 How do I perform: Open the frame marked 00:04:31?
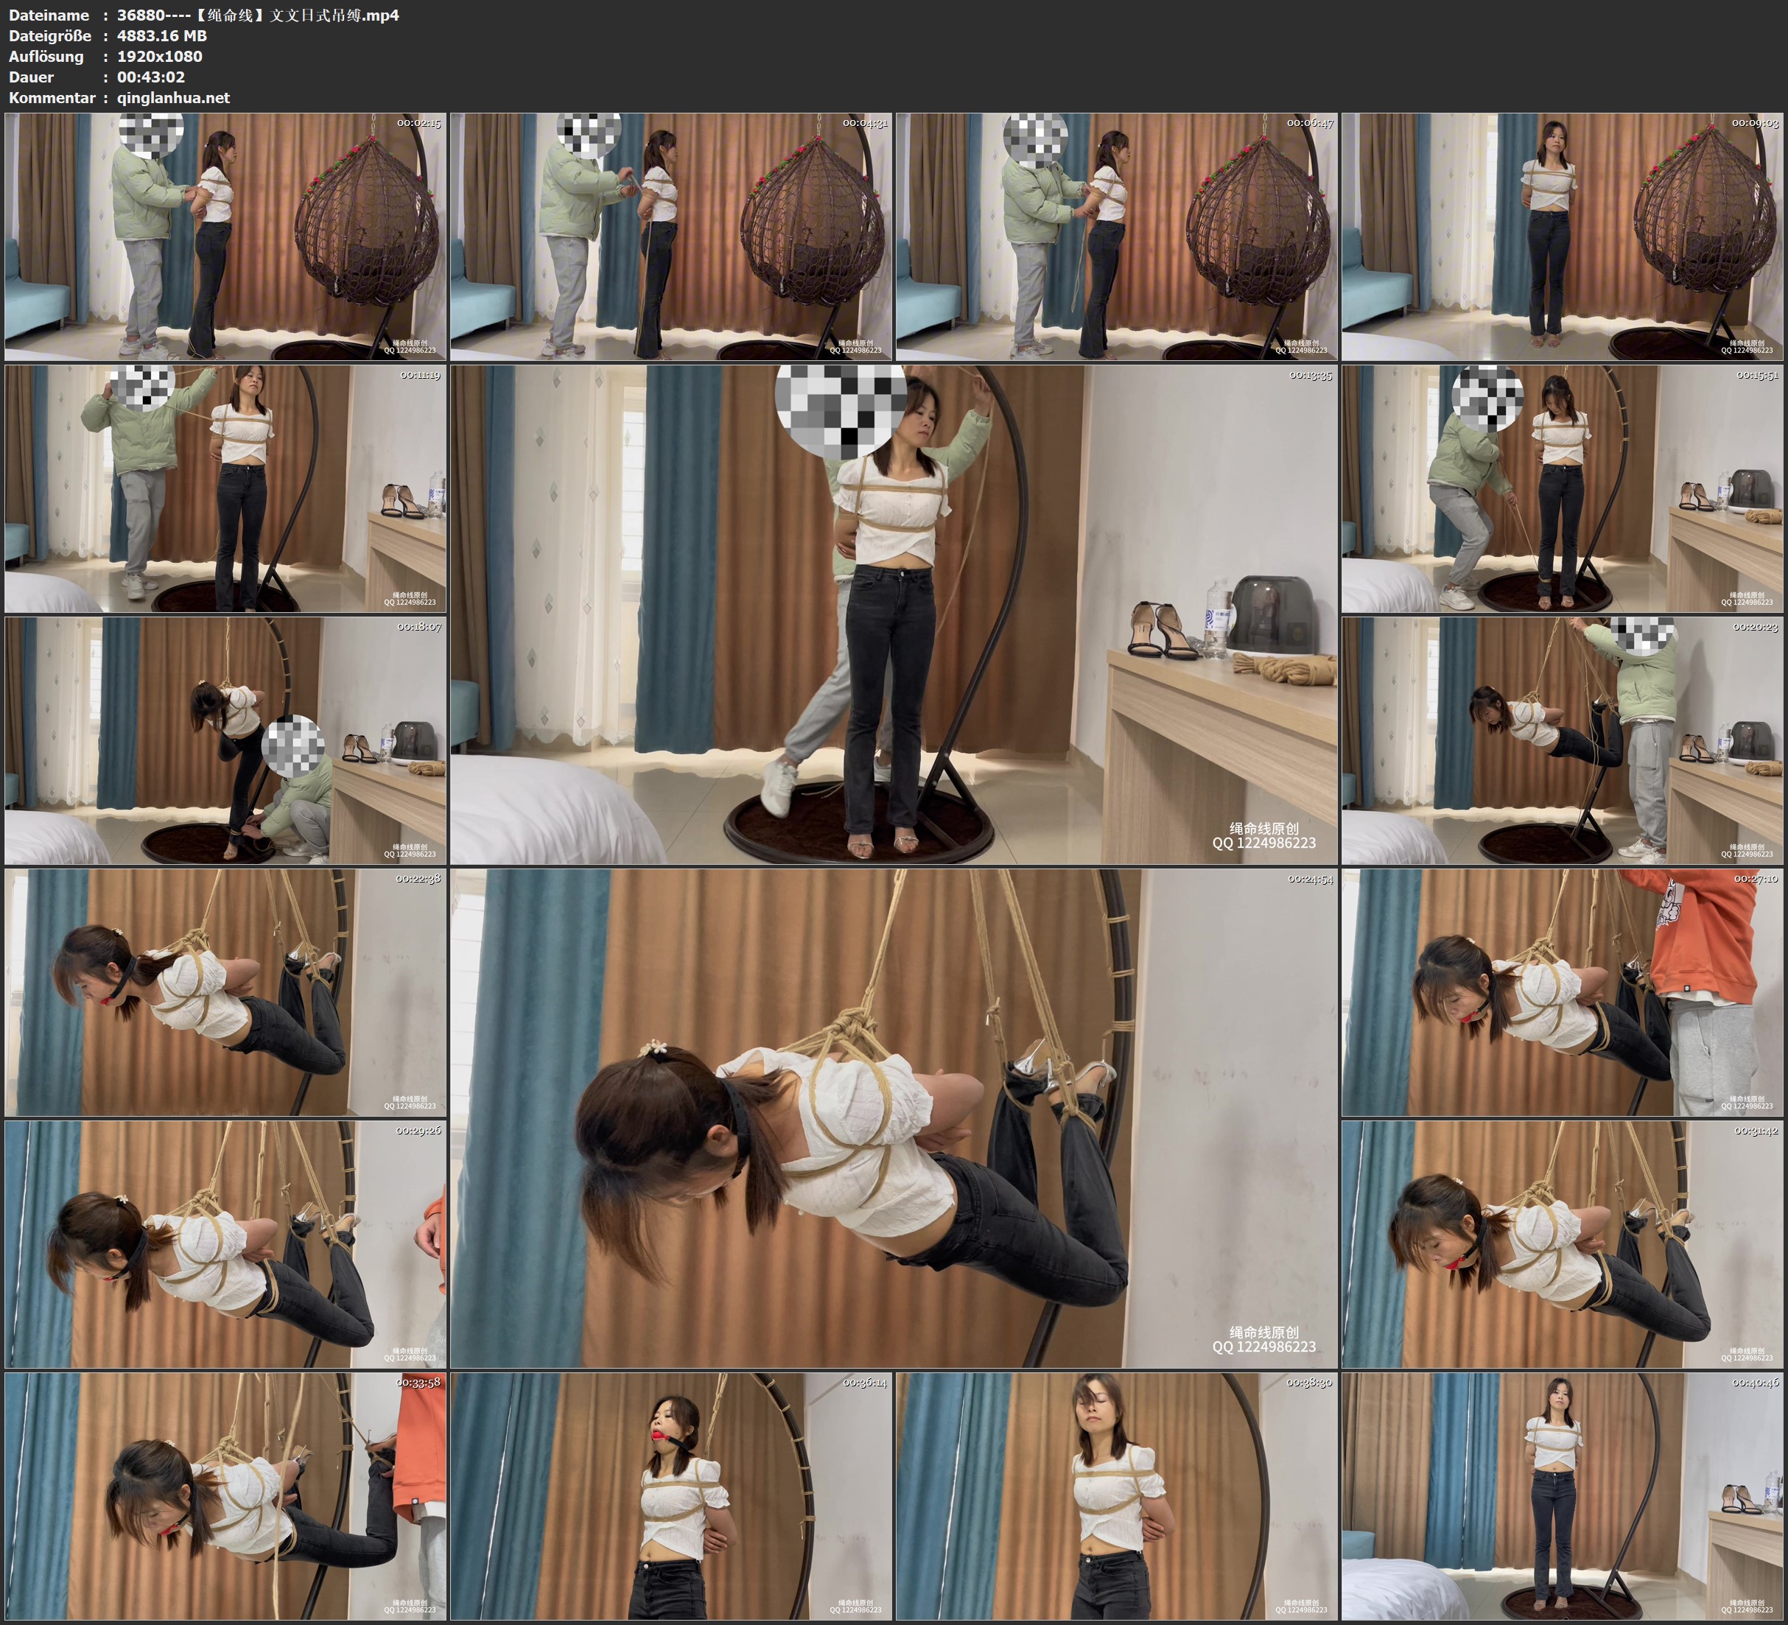(x=671, y=237)
